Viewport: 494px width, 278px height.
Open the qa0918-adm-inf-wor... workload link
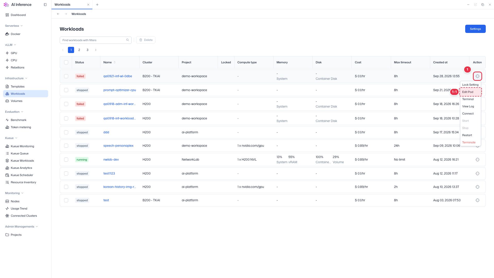(119, 104)
